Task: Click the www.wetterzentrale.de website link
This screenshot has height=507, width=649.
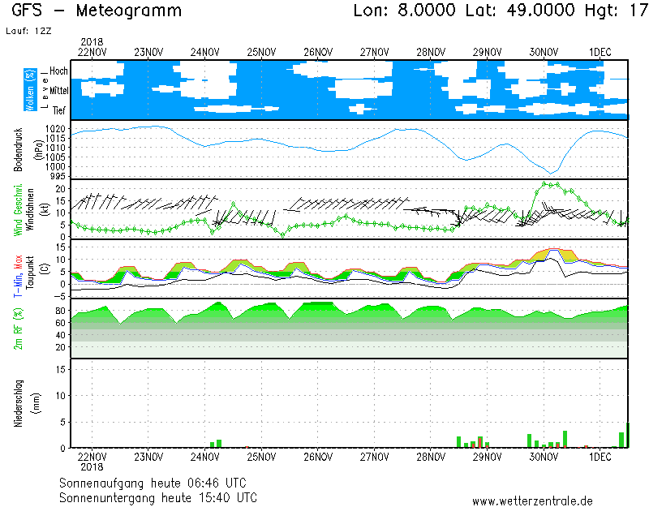Action: [531, 501]
